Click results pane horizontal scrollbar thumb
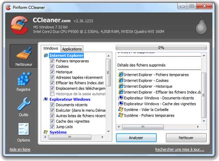 coord(143,127)
